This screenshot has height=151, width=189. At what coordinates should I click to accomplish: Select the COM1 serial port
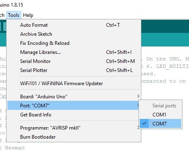click(x=160, y=115)
